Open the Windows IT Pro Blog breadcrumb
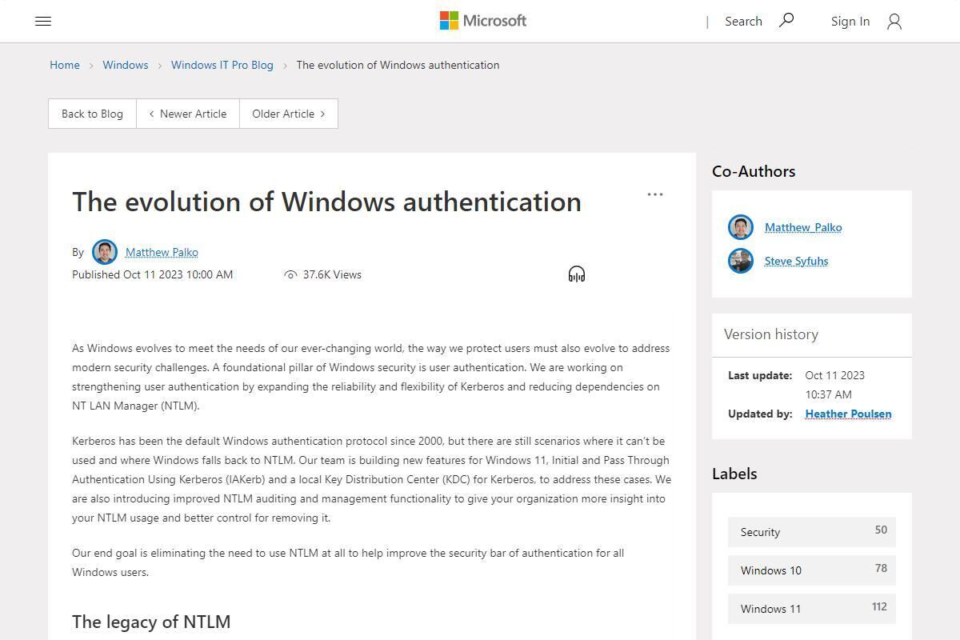Screen dimensions: 960x640 pos(222,65)
